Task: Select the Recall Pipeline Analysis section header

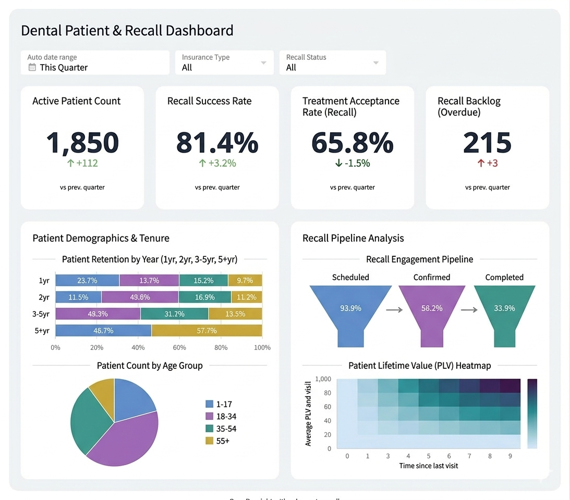Action: click(353, 238)
